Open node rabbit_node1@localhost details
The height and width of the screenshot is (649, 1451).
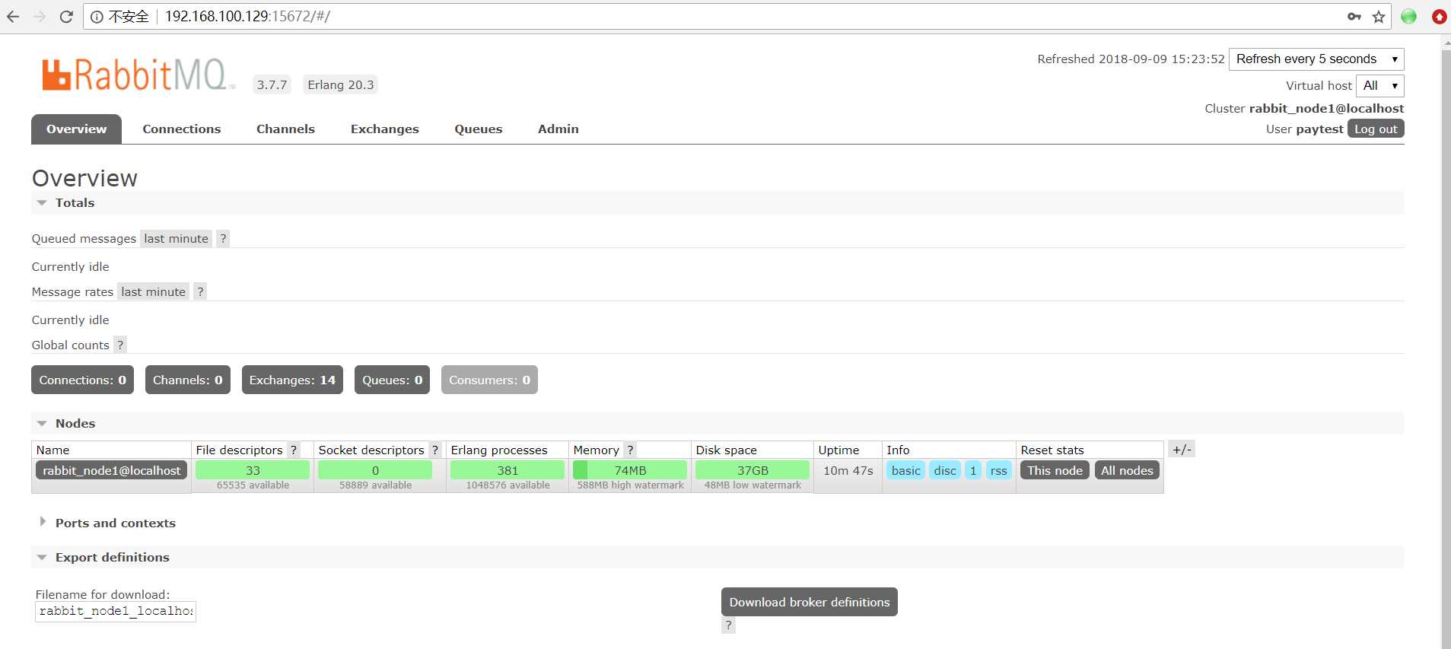(112, 471)
